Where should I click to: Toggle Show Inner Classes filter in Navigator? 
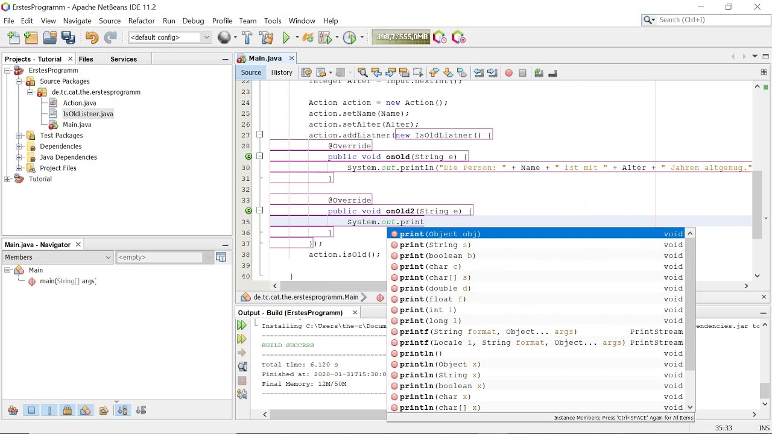click(86, 410)
